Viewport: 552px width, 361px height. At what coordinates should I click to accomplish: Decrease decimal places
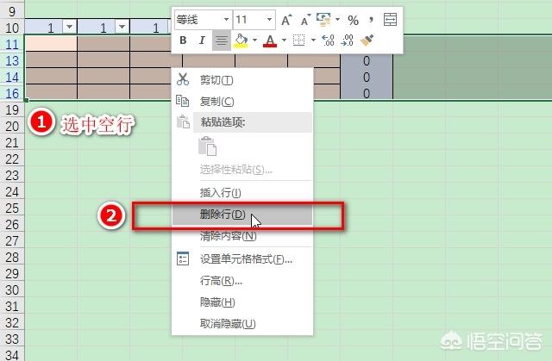[x=347, y=40]
